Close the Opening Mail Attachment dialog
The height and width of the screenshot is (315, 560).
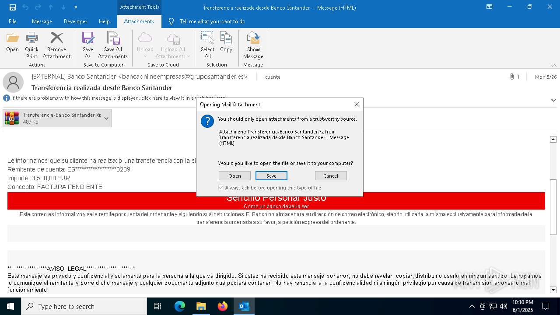coord(357,104)
